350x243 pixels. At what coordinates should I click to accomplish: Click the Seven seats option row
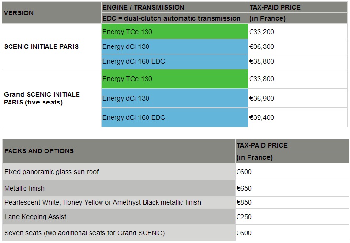pos(84,233)
